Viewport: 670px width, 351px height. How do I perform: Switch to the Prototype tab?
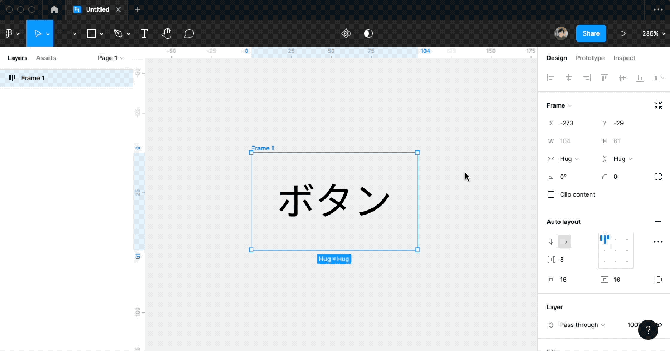click(x=590, y=58)
